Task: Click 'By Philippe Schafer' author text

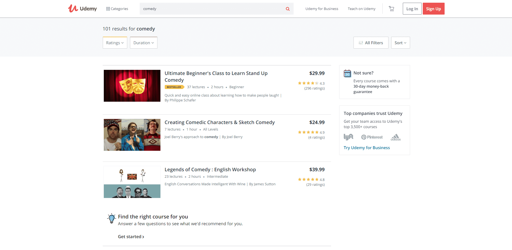Action: (x=180, y=100)
